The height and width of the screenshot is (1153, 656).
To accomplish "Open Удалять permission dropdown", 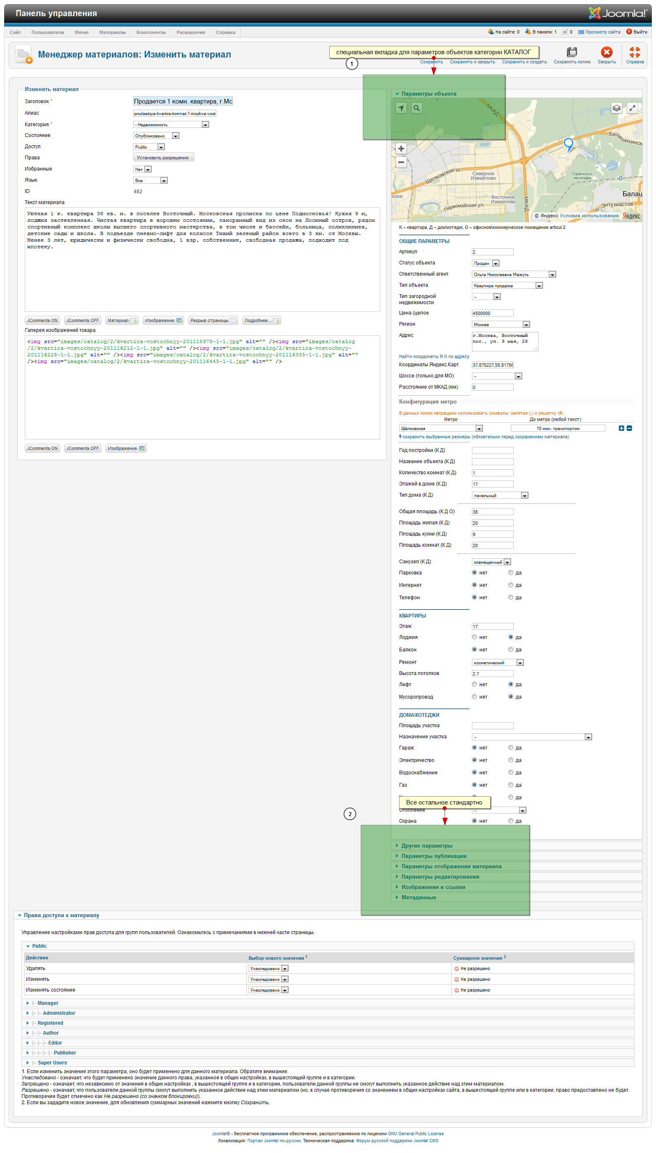I will point(268,969).
